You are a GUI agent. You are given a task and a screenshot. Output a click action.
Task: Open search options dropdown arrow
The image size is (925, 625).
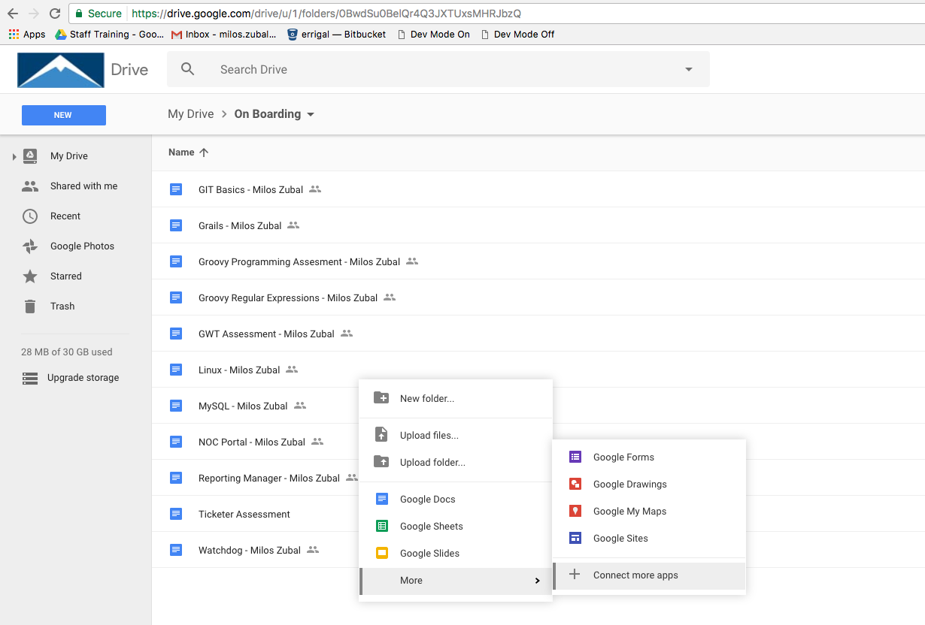tap(688, 70)
